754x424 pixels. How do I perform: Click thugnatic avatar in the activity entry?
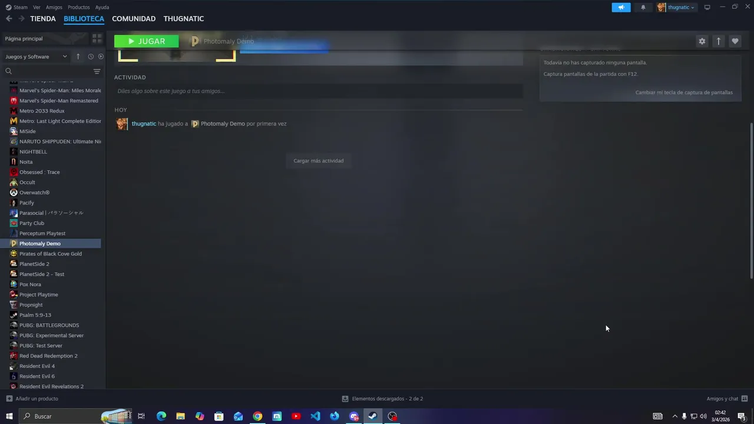click(122, 124)
